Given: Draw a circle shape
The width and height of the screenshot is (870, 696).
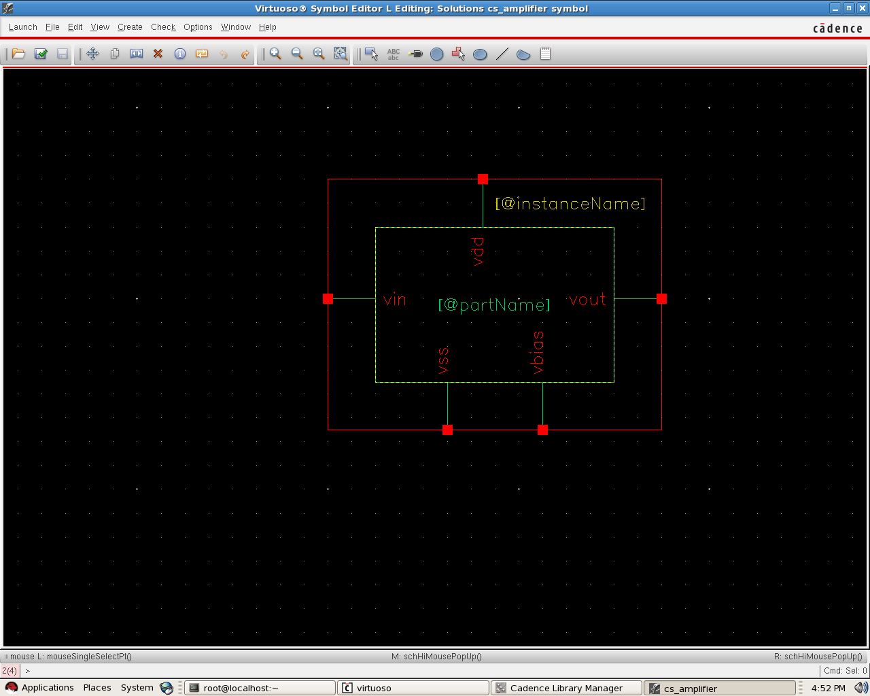Looking at the screenshot, I should click(x=437, y=54).
